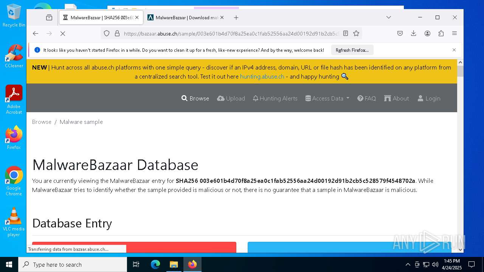Go back to previous page

pos(36,34)
